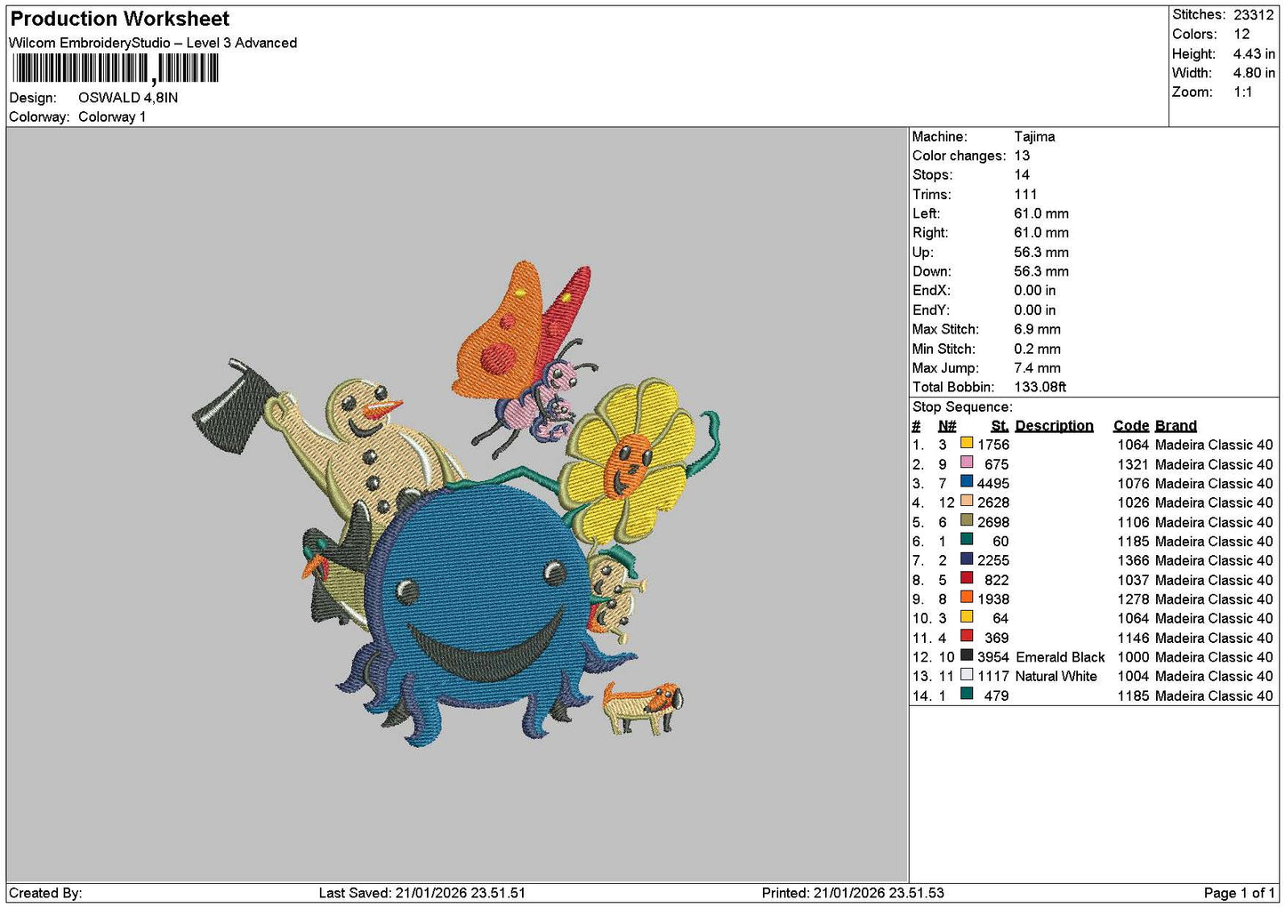Click the Height value '4.43 in'
This screenshot has width=1285, height=908.
[1254, 53]
